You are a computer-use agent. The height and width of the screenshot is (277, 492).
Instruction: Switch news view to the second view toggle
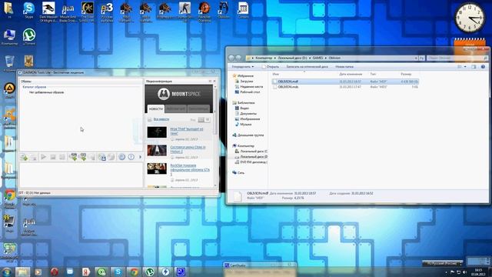coord(208,120)
